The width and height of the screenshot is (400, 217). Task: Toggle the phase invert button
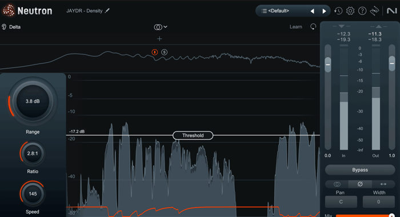tap(360, 184)
